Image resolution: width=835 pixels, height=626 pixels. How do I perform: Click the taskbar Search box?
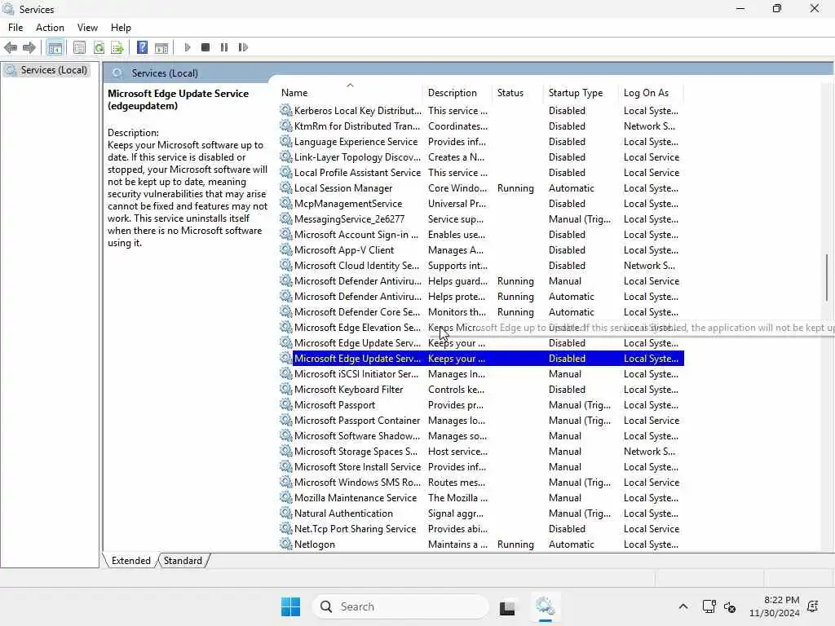[x=400, y=606]
